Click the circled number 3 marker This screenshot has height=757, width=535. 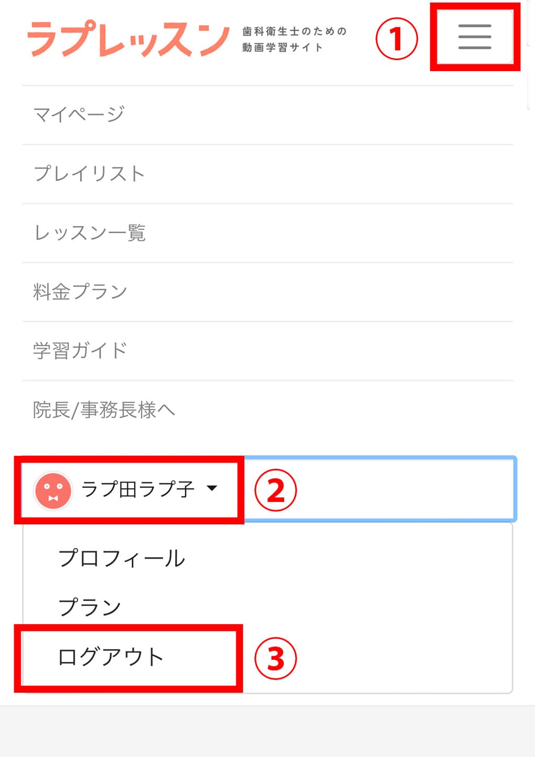(x=275, y=658)
